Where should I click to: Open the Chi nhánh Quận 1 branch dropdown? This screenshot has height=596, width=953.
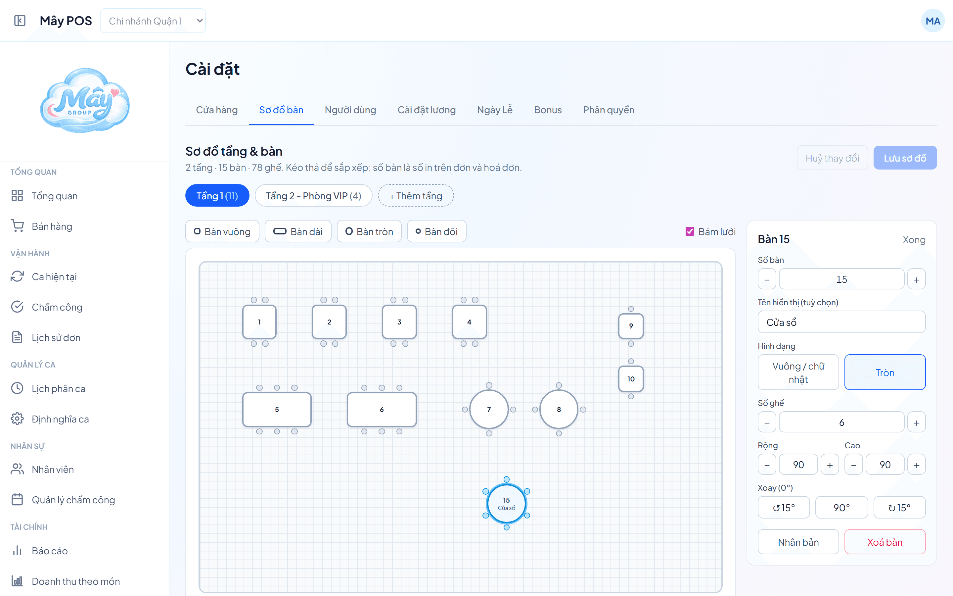153,21
